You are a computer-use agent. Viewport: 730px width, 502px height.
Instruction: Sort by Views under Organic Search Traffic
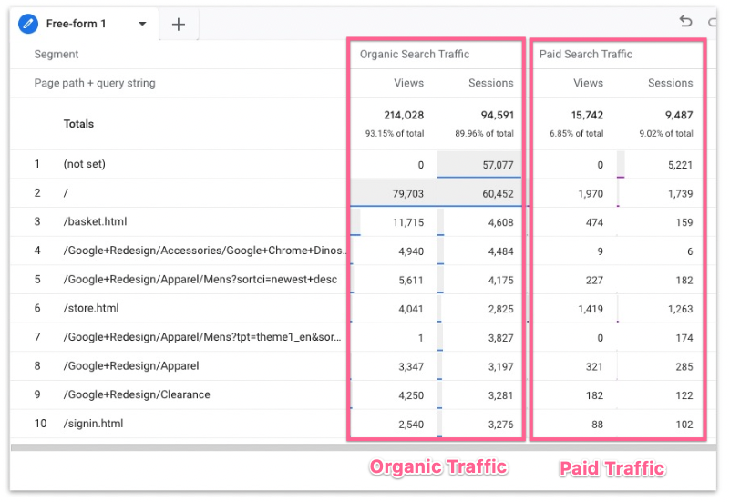click(408, 83)
